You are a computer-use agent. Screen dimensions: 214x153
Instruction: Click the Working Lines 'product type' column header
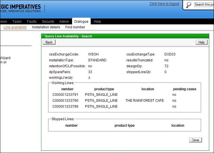(x=104, y=89)
